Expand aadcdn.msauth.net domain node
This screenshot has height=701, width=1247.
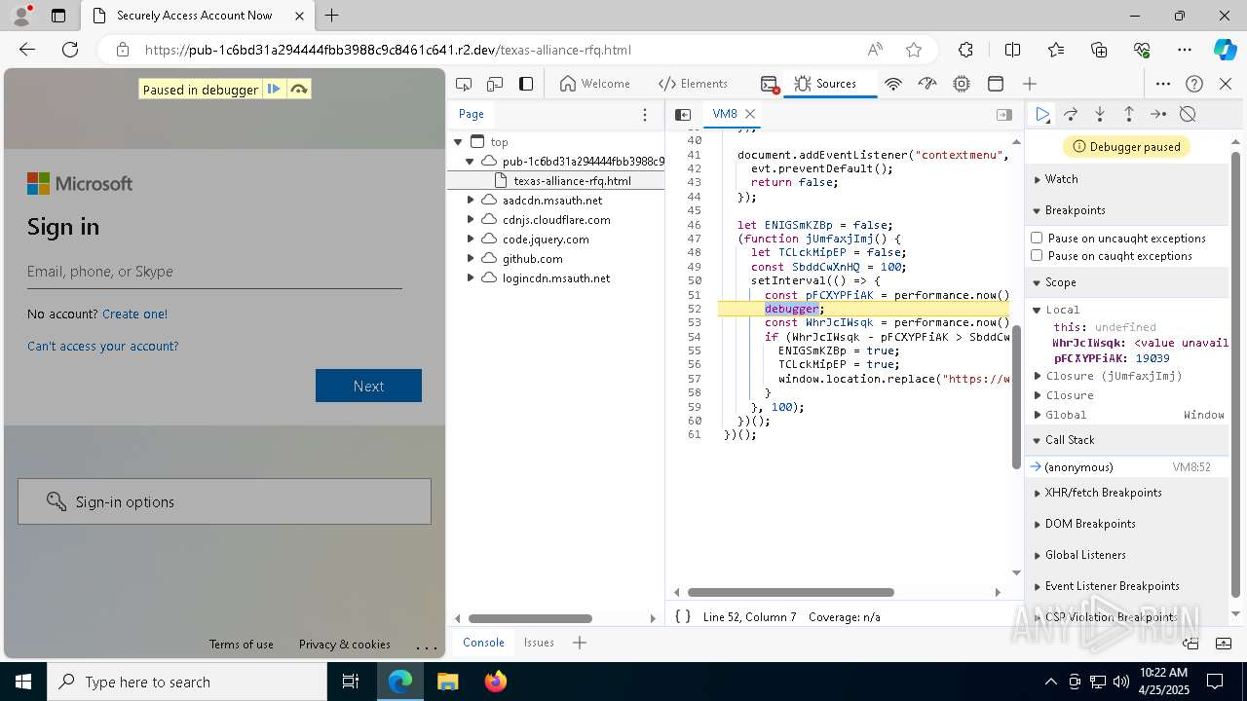click(x=471, y=200)
